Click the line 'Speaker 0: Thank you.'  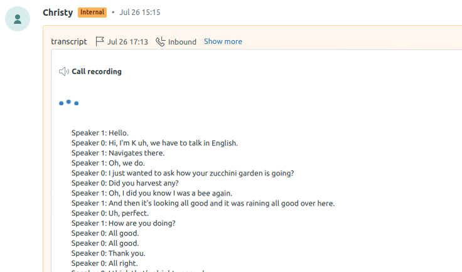[108, 253]
